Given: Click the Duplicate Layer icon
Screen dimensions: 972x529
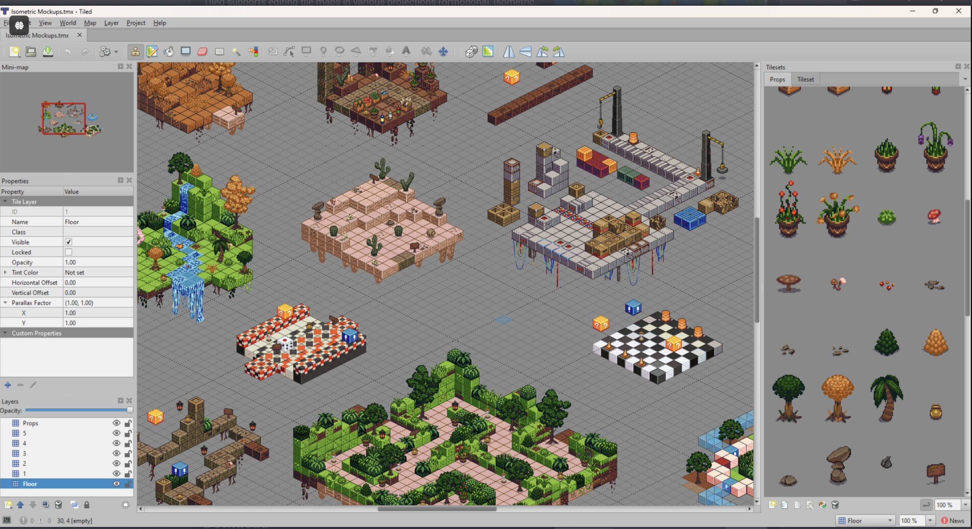Looking at the screenshot, I should pyautogui.click(x=46, y=505).
